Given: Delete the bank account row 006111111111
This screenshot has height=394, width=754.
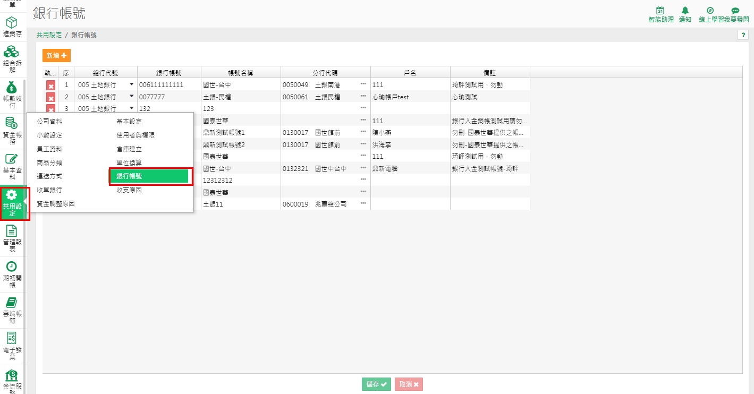Looking at the screenshot, I should [x=50, y=85].
